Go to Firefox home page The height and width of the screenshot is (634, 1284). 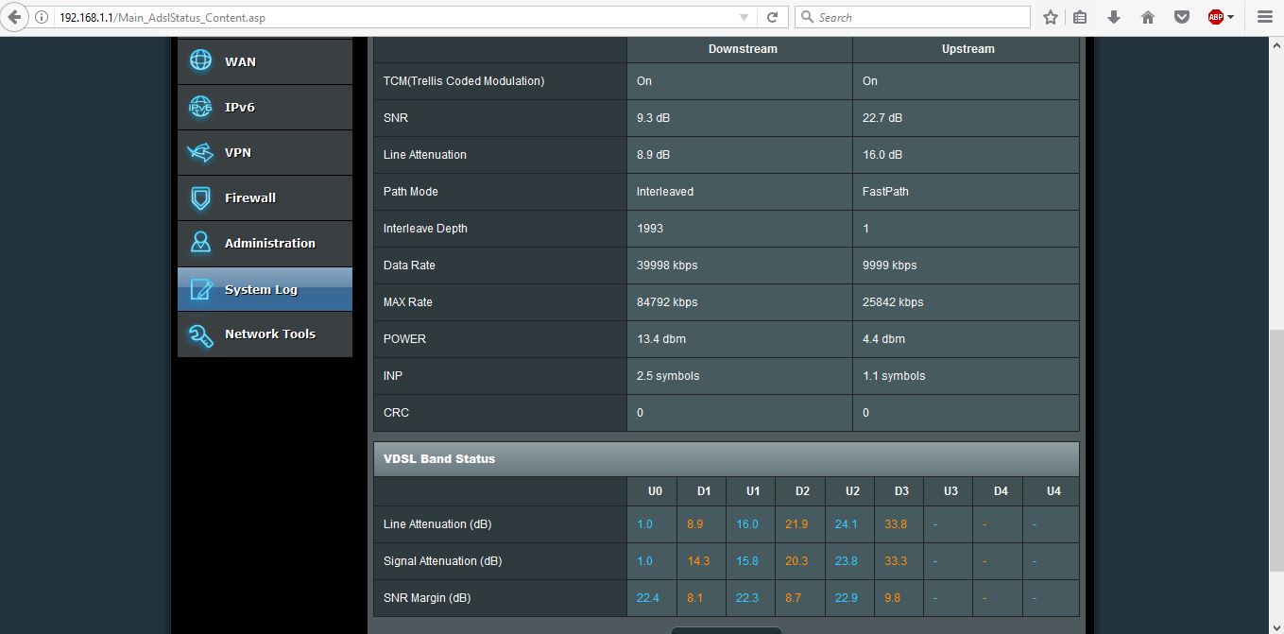click(1148, 17)
